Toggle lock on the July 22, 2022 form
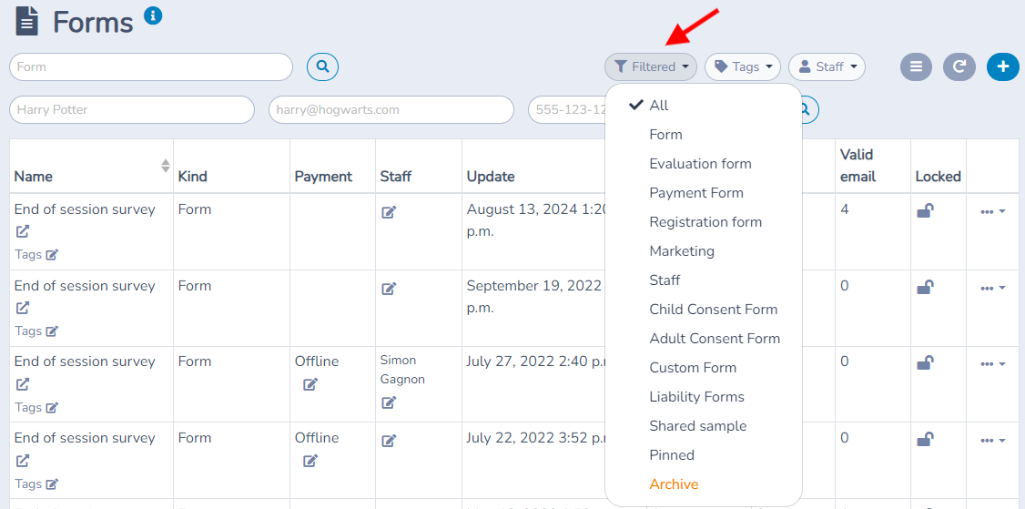 coord(925,439)
